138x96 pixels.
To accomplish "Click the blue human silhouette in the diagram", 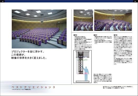I will point(85,73).
